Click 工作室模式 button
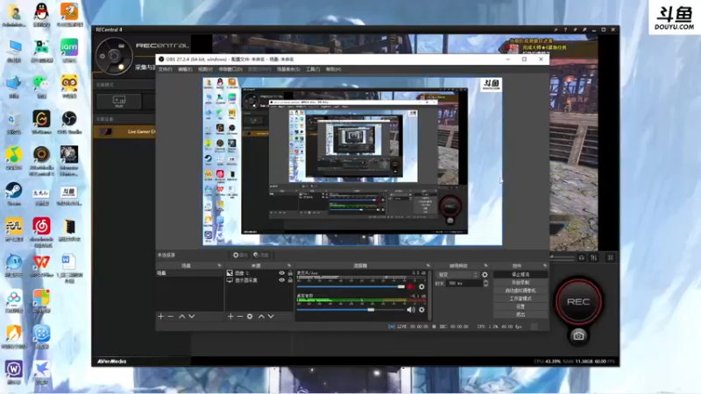The width and height of the screenshot is (701, 394). [x=520, y=299]
